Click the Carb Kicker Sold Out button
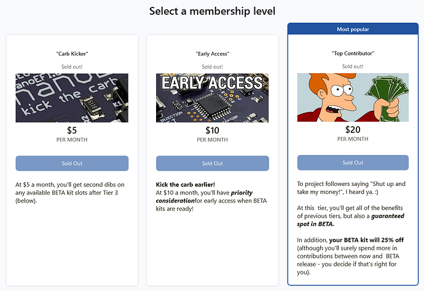The width and height of the screenshot is (424, 291). pos(72,163)
